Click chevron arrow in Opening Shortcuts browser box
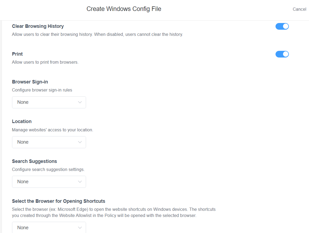The height and width of the screenshot is (233, 309). pos(80,228)
